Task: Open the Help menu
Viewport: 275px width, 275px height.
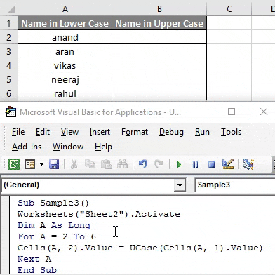Action: pos(103,147)
